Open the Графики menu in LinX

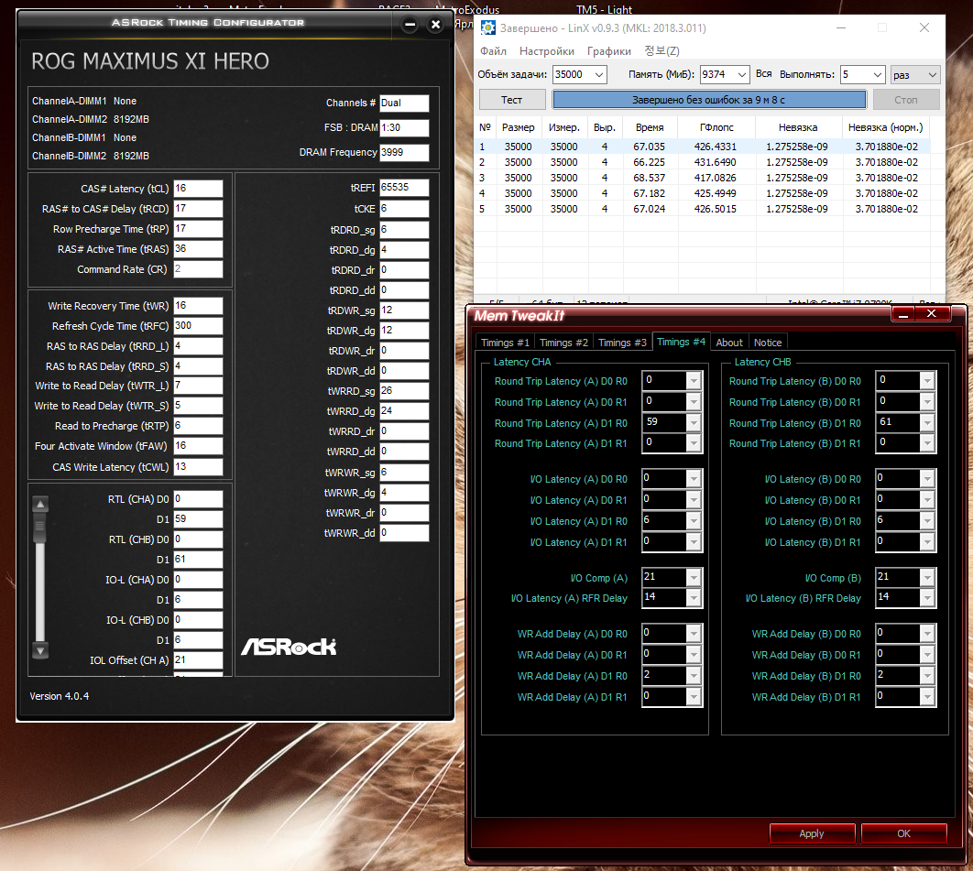tap(608, 51)
